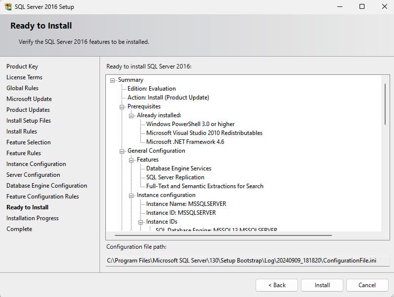This screenshot has height=297, width=394.
Task: Maximize the setup window
Action: pos(362,7)
